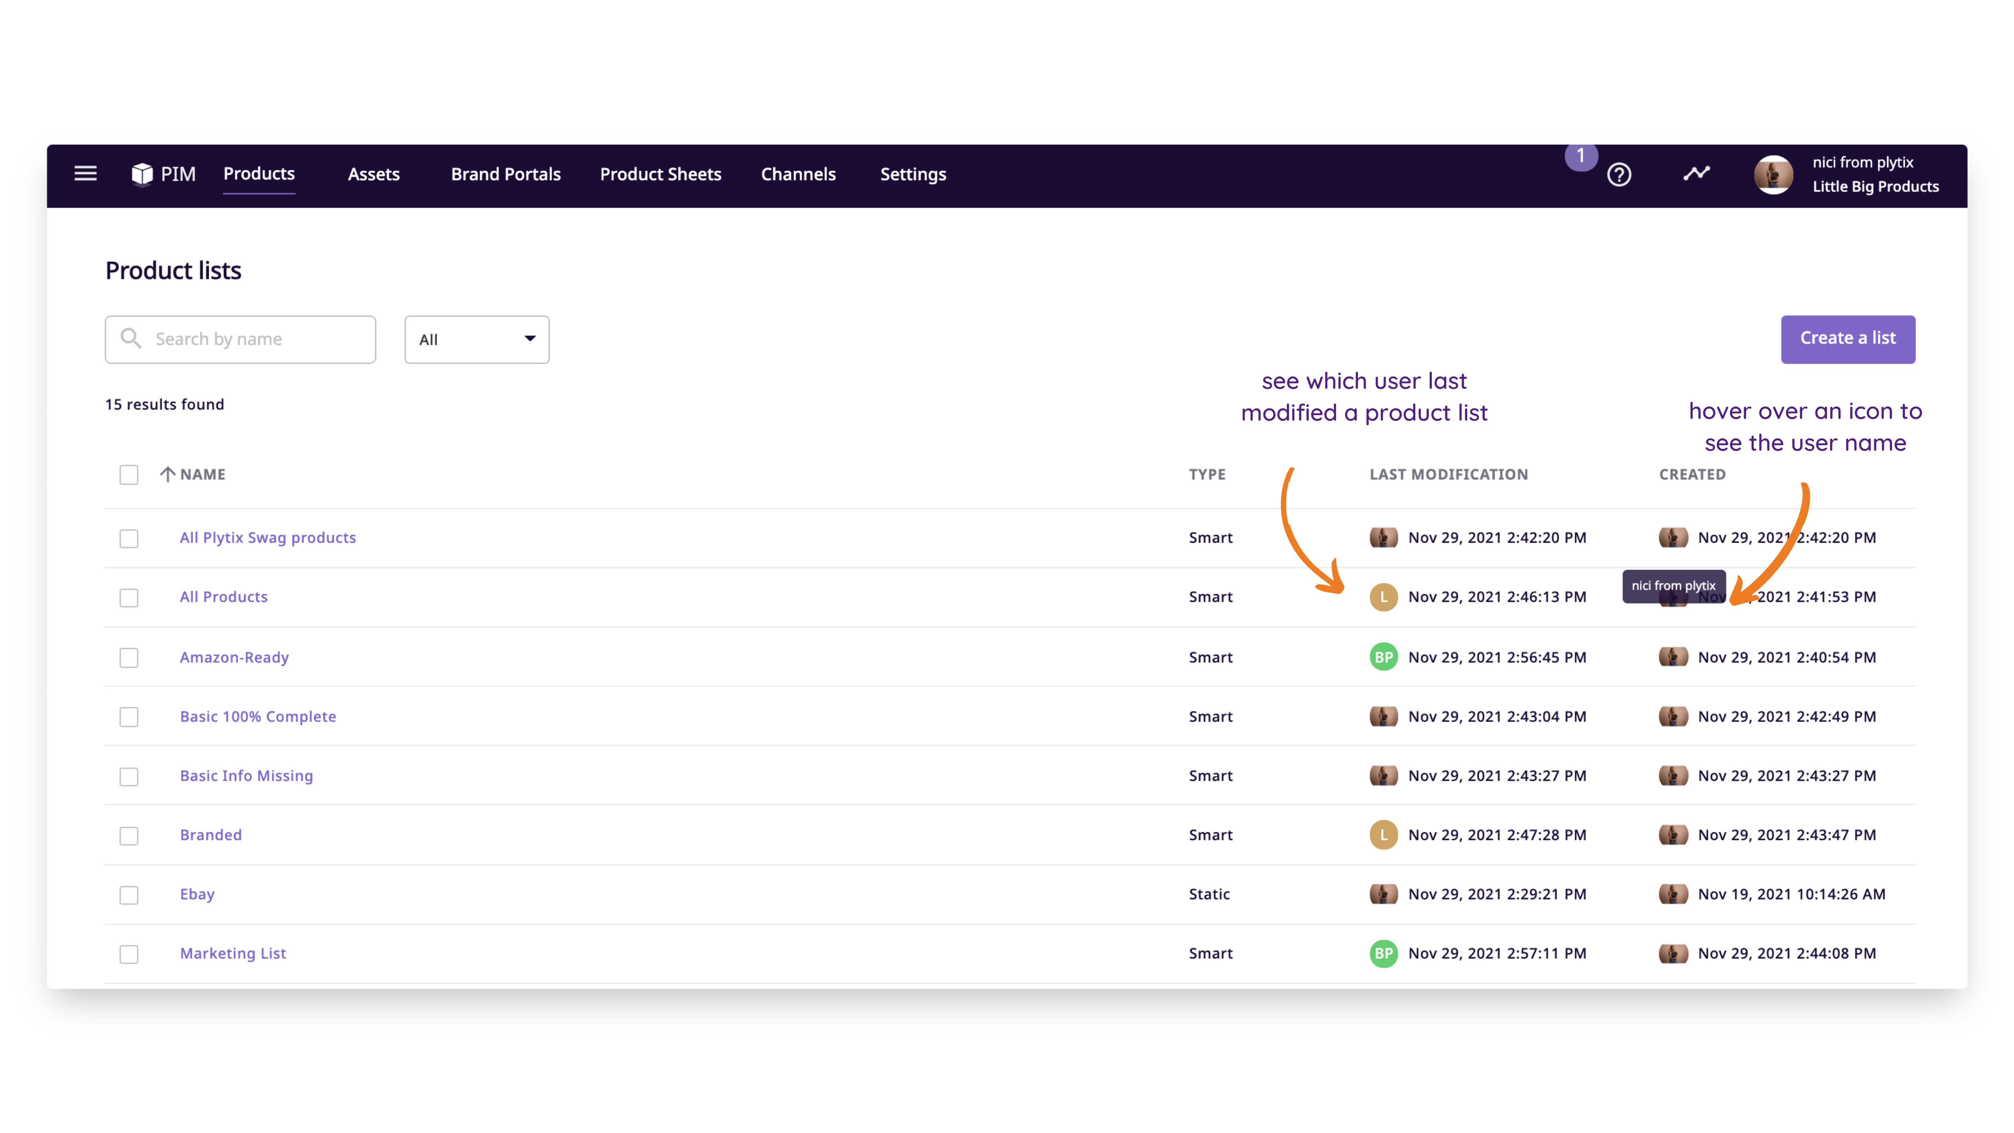This screenshot has height=1133, width=2014.
Task: Open the hamburger navigation menu
Action: pos(85,173)
